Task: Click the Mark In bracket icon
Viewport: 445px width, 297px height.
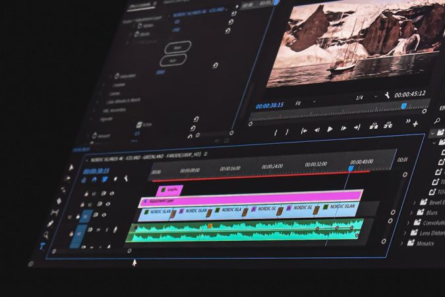Action: 276,131
